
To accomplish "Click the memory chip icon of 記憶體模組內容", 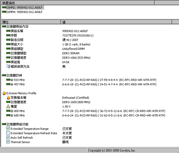I will pyautogui.click(x=4, y=27).
